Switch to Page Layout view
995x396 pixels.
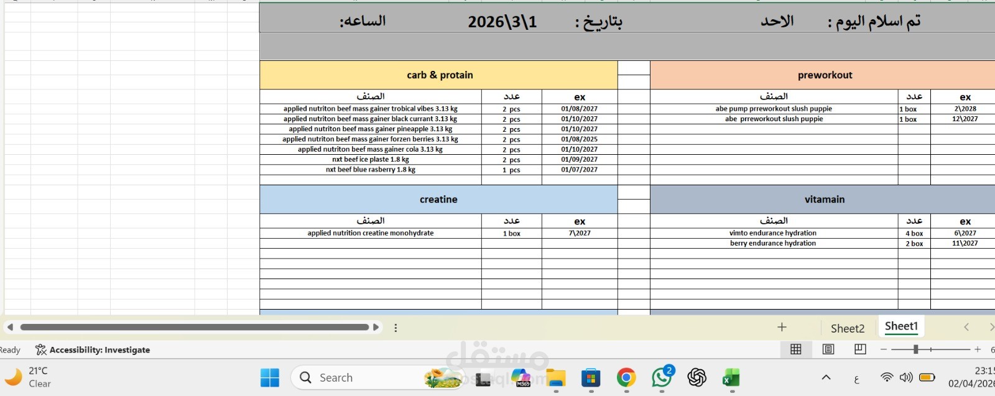[x=828, y=349]
